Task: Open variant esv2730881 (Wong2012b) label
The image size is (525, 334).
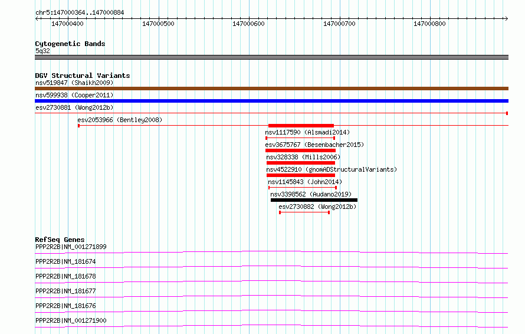Action: [74, 107]
